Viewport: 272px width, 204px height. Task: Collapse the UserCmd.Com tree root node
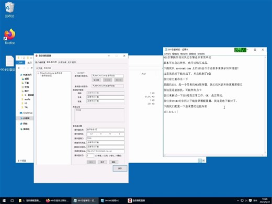38,73
